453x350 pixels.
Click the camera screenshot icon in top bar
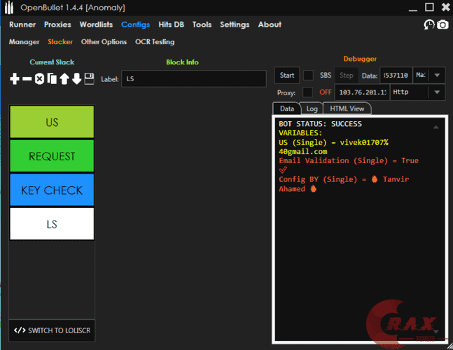(x=442, y=24)
